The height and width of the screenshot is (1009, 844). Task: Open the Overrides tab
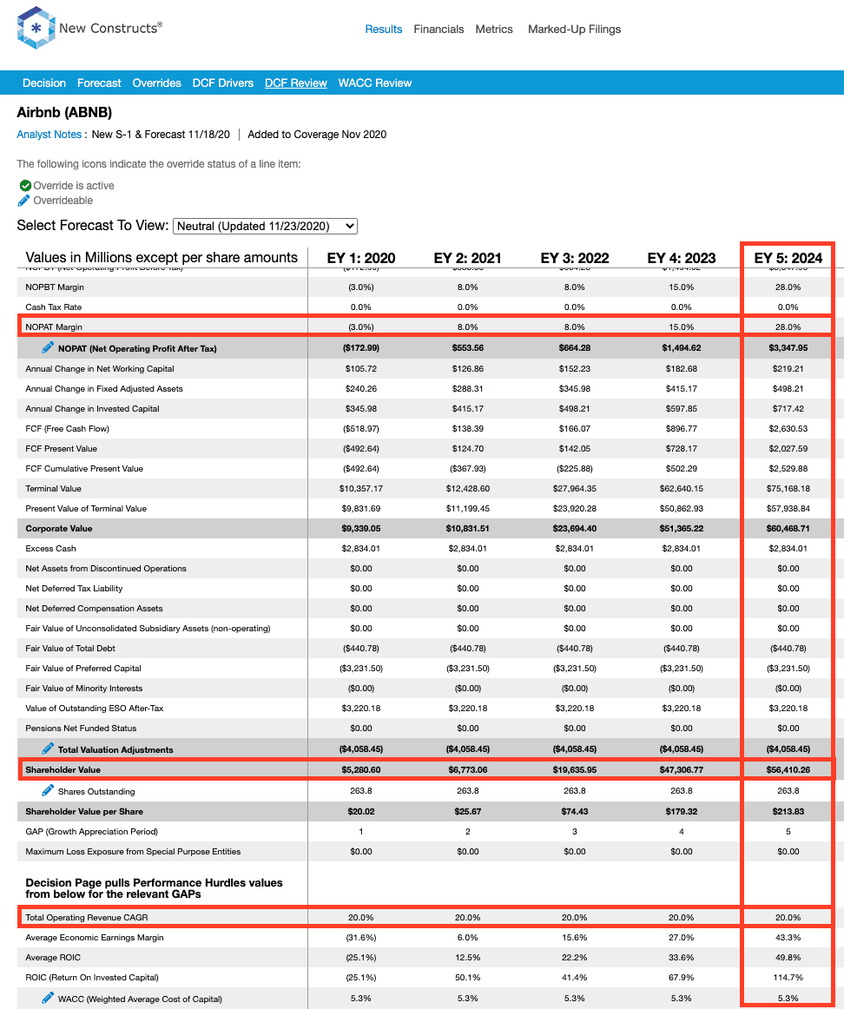[x=157, y=83]
